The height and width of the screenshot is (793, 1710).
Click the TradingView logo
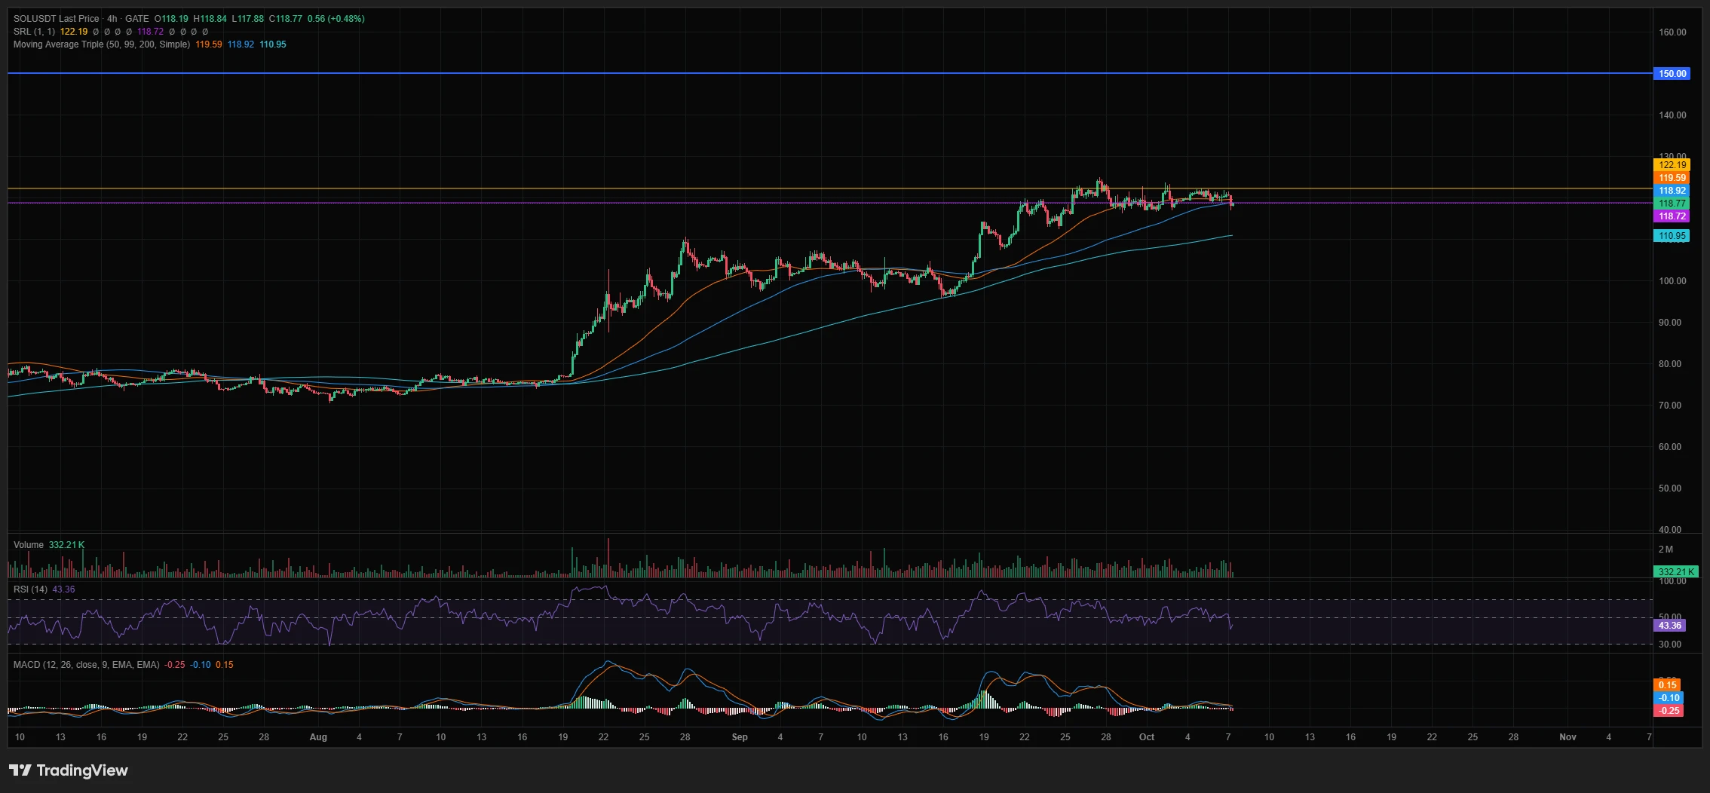pos(69,770)
